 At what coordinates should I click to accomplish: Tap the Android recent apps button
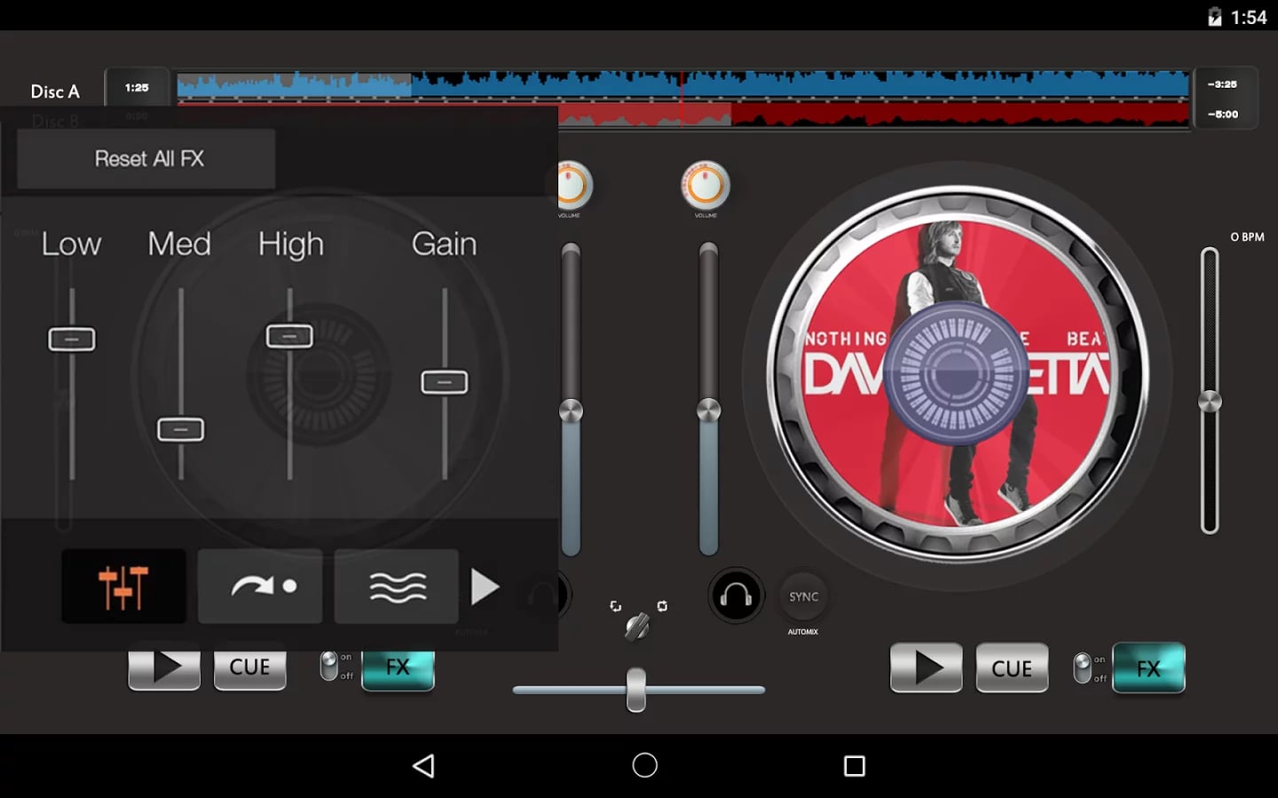[855, 766]
